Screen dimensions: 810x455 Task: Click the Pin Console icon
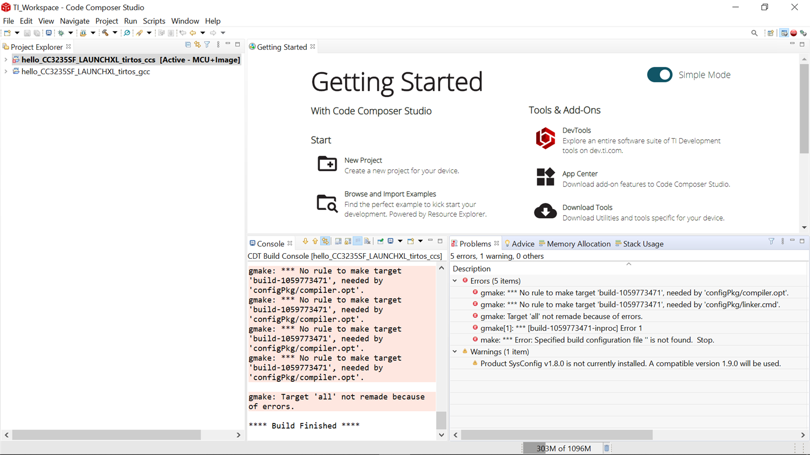[381, 241]
